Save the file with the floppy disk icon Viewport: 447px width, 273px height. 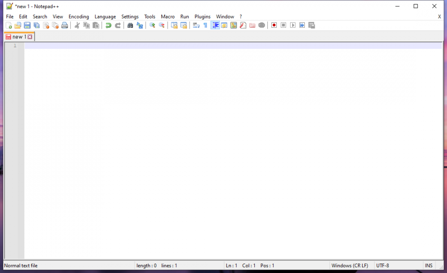click(x=27, y=26)
